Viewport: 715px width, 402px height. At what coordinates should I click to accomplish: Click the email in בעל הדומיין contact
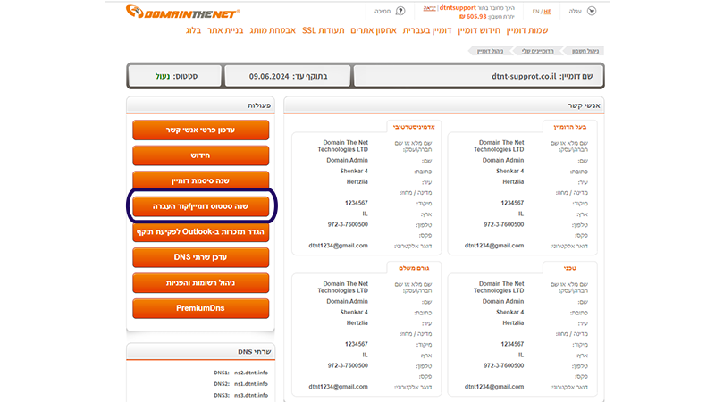pyautogui.click(x=494, y=246)
